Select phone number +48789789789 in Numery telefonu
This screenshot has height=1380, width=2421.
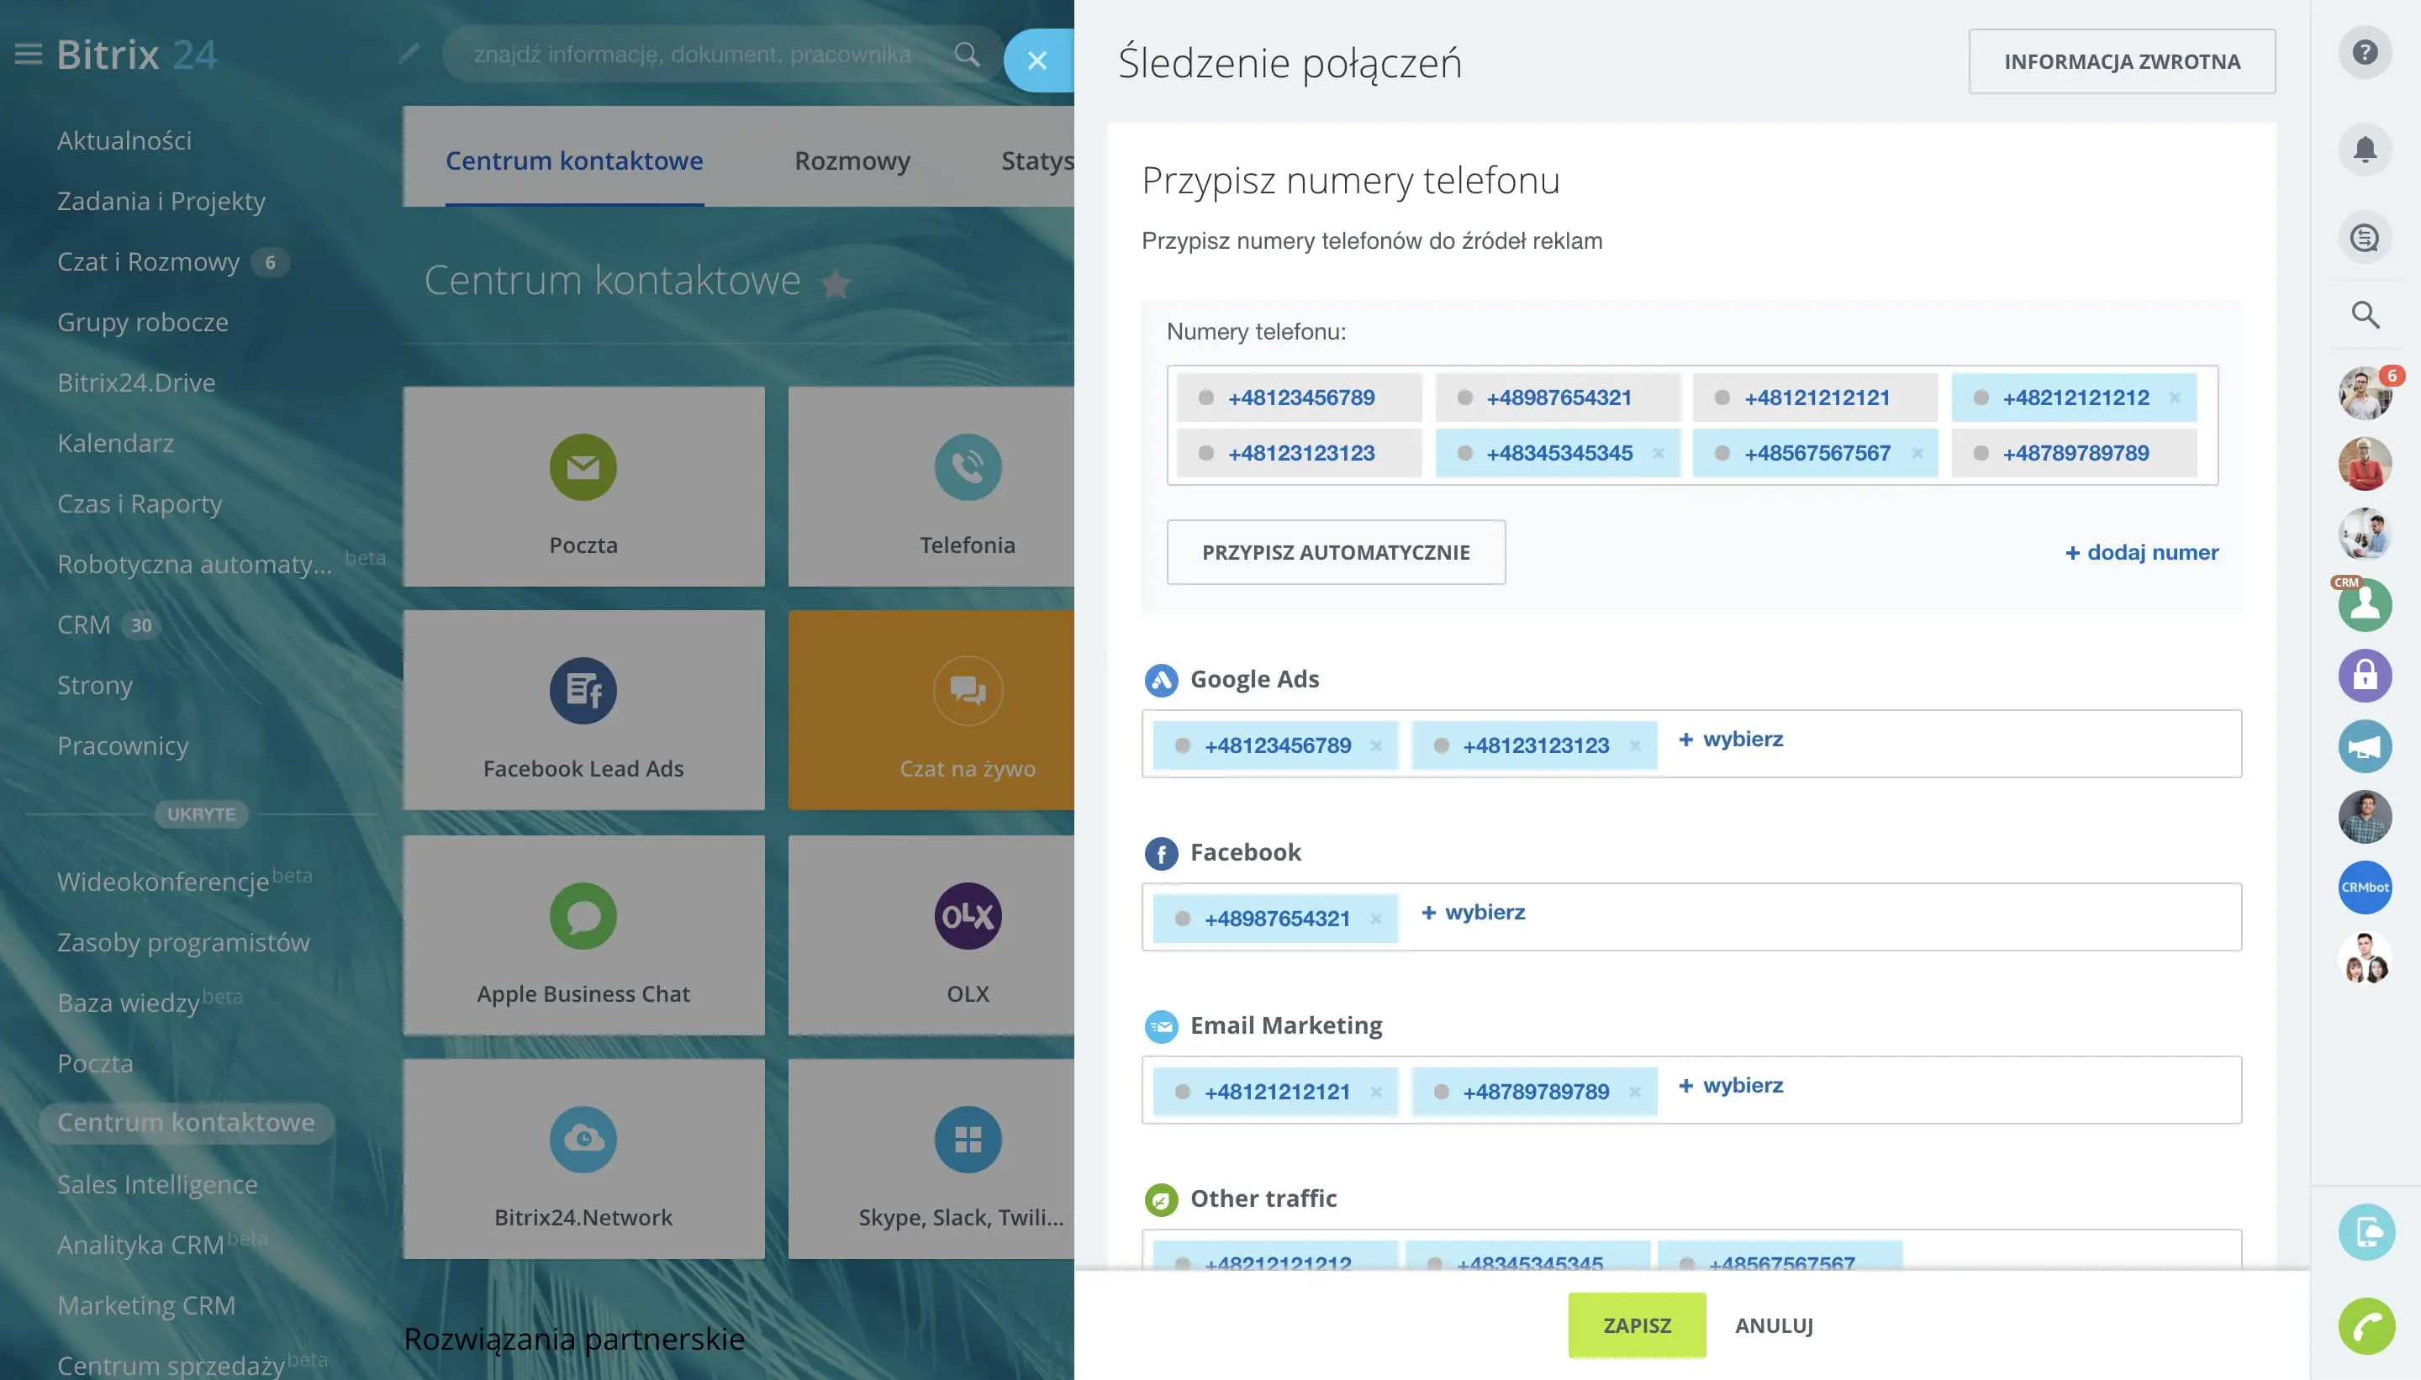[2075, 453]
